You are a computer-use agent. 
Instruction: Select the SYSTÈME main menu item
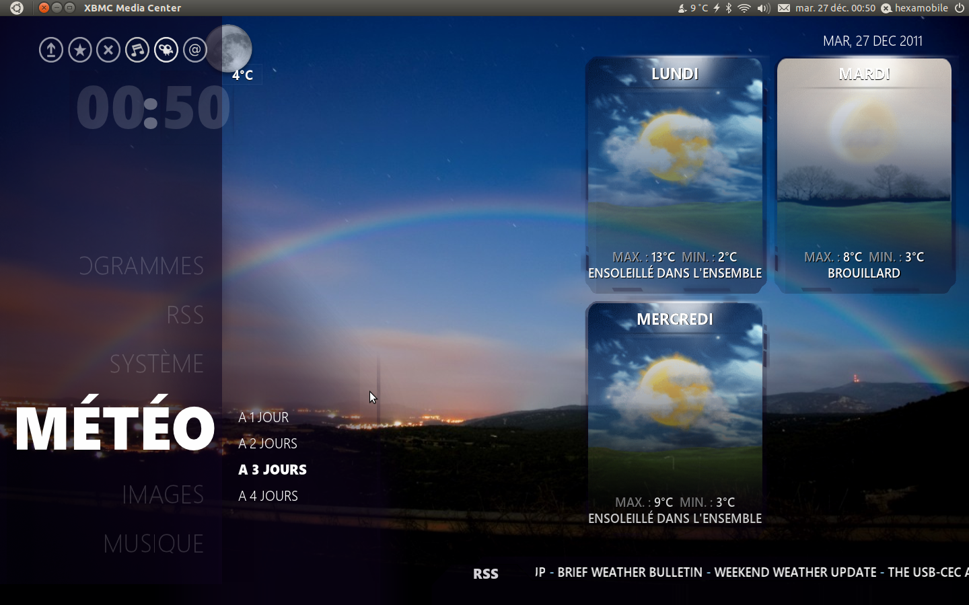[x=157, y=363]
